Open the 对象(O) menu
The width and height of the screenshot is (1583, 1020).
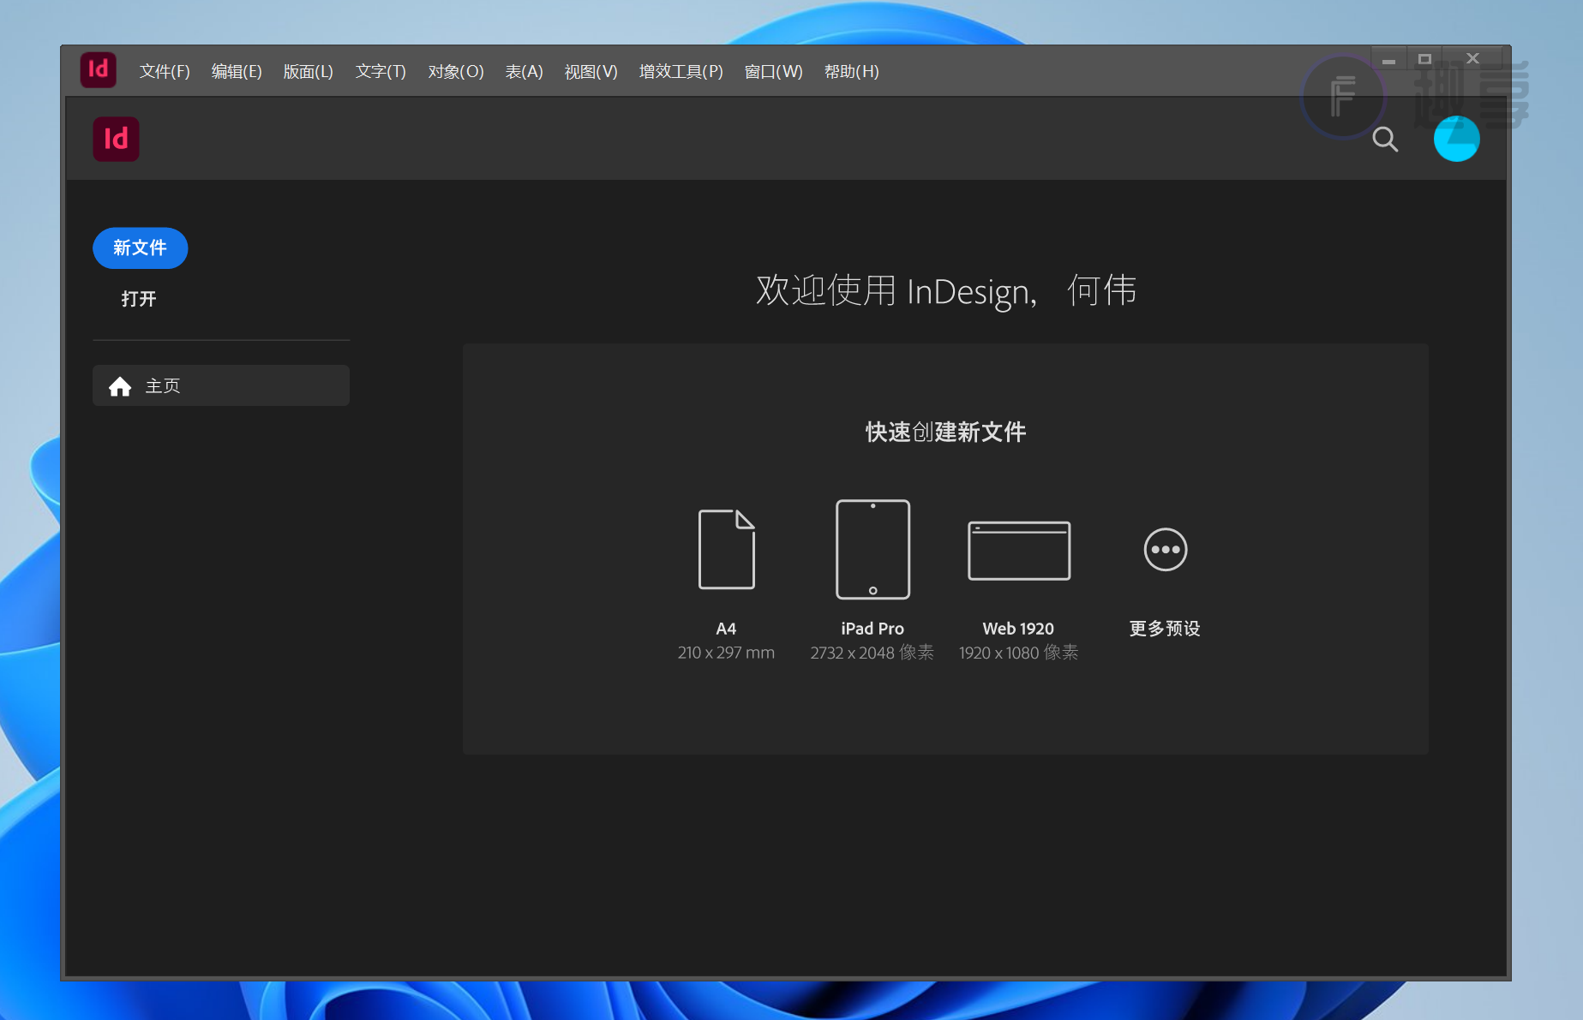coord(456,71)
